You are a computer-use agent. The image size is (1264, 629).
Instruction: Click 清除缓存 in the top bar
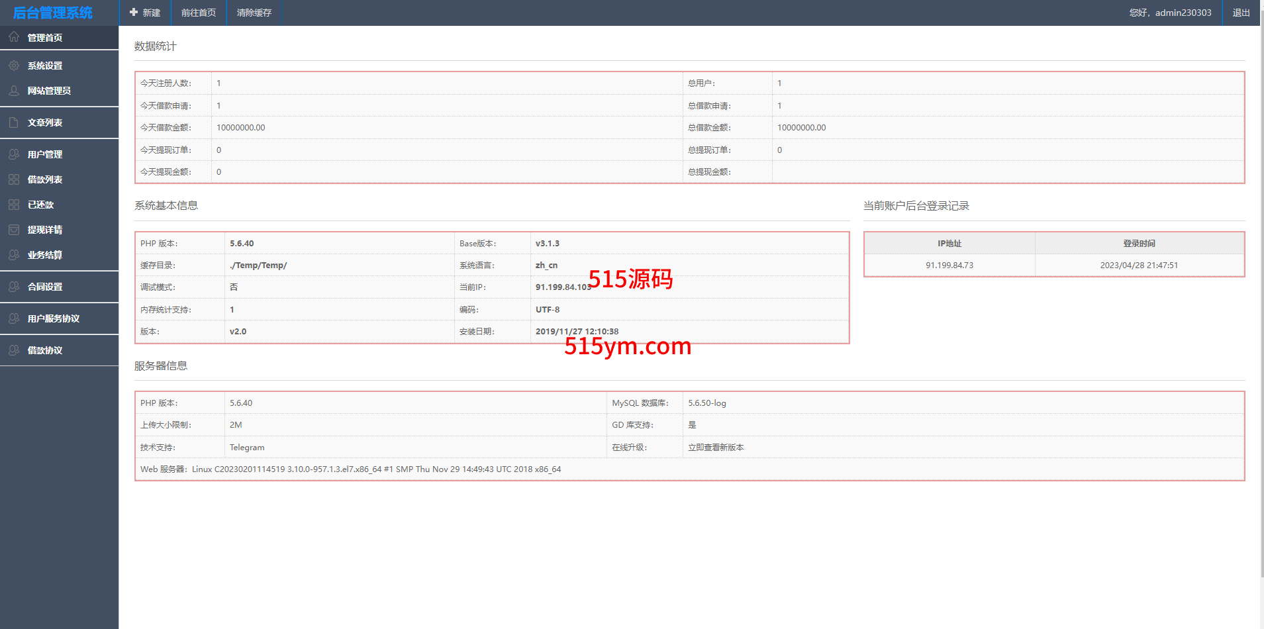tap(254, 13)
